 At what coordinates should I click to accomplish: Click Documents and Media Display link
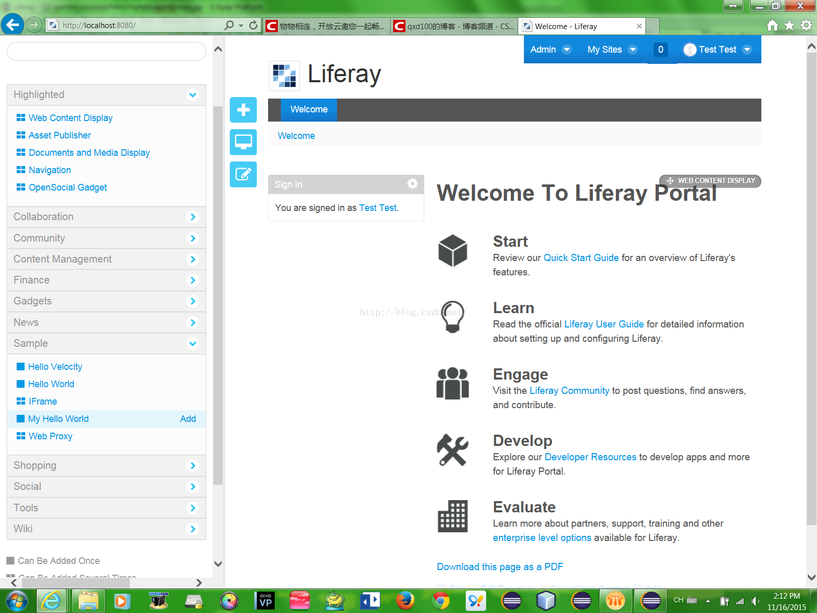coord(89,153)
